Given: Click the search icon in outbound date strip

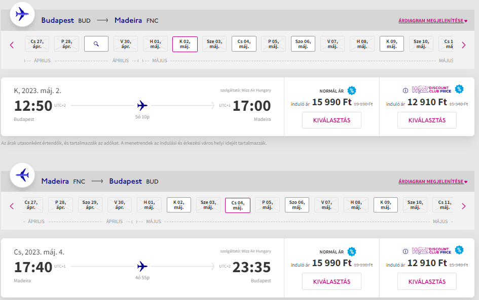Looking at the screenshot, I should tap(96, 44).
